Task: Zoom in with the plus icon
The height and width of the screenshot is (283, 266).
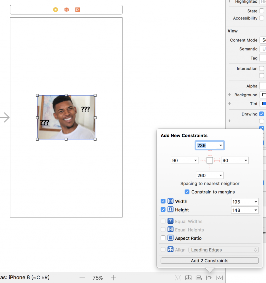Action: tap(114, 278)
